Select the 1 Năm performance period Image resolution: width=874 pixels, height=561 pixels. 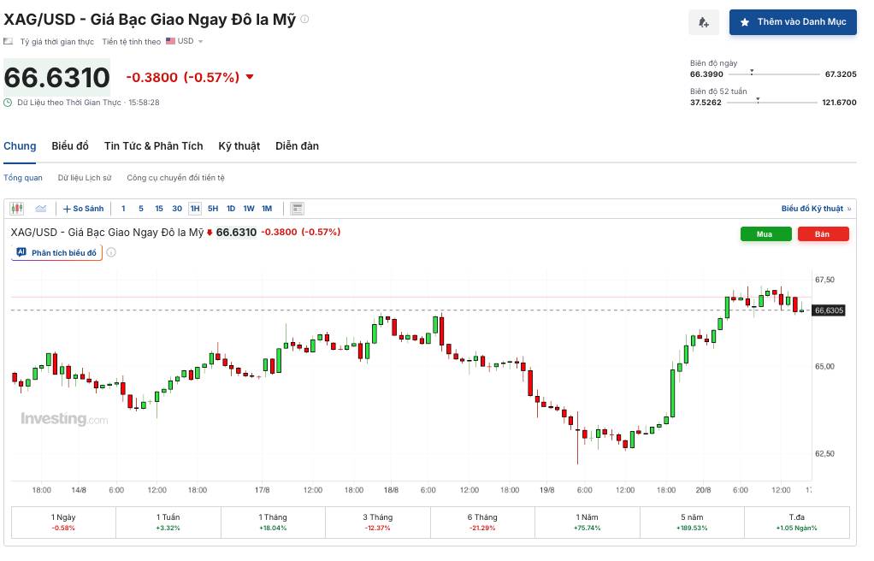point(588,523)
